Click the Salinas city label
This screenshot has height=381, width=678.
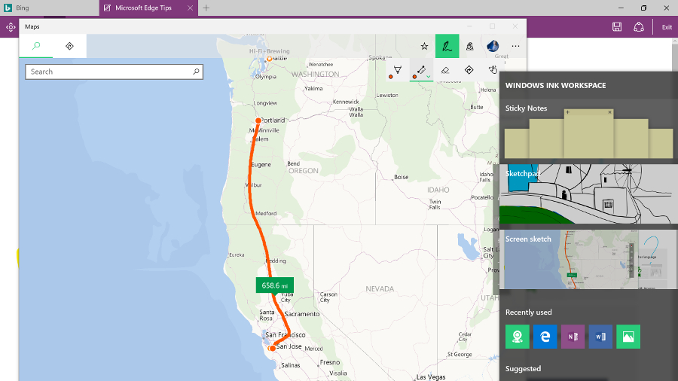(290, 365)
